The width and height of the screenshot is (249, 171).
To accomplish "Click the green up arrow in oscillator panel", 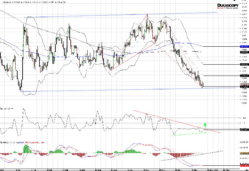I will 205,125.
